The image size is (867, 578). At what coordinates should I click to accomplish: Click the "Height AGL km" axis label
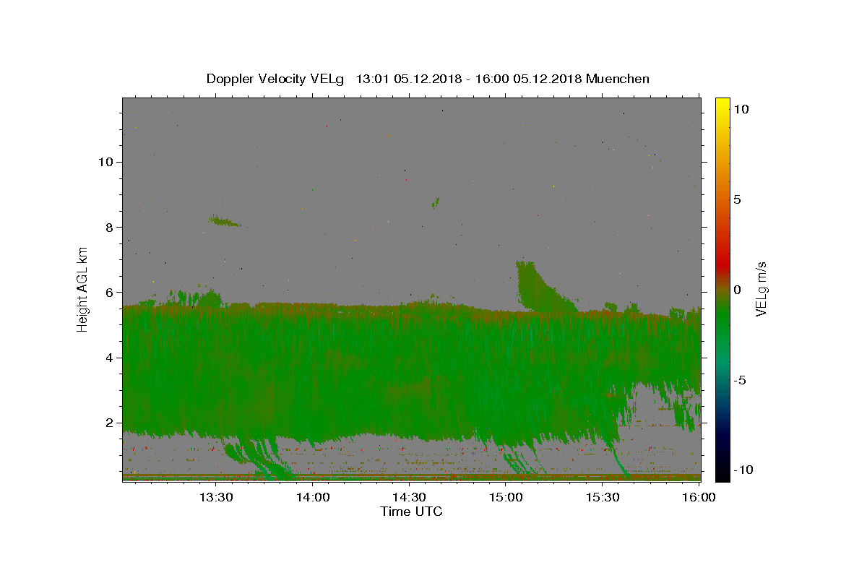pos(83,289)
